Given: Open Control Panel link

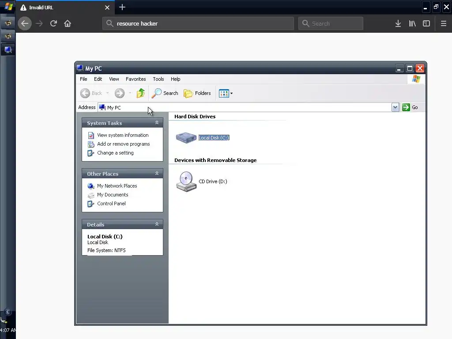Looking at the screenshot, I should tap(111, 203).
